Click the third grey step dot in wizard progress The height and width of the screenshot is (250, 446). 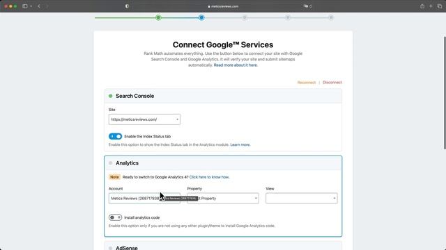click(245, 17)
